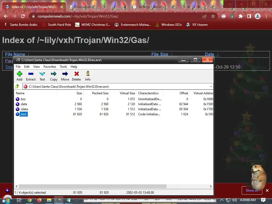Screen dimensions: 272x204
Task: Open the Windows ISOs bookmark
Action: point(168,25)
